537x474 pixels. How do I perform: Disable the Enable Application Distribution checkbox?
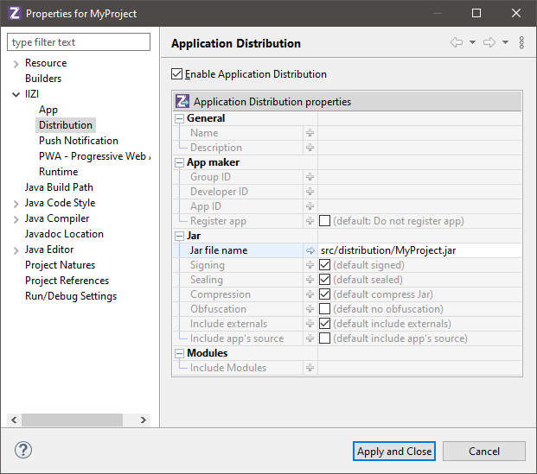[178, 74]
